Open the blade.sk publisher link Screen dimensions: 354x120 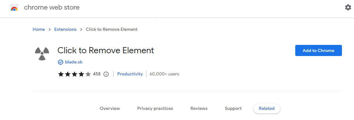pos(74,62)
